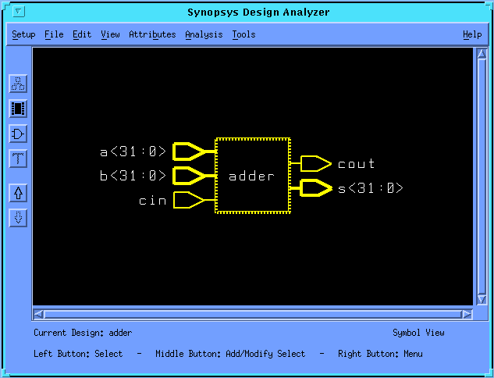The image size is (494, 378).
Task: Click the s<31:0> port label
Action: coord(371,188)
